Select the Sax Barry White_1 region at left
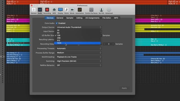This screenshot has height=101, width=180. tap(18, 45)
